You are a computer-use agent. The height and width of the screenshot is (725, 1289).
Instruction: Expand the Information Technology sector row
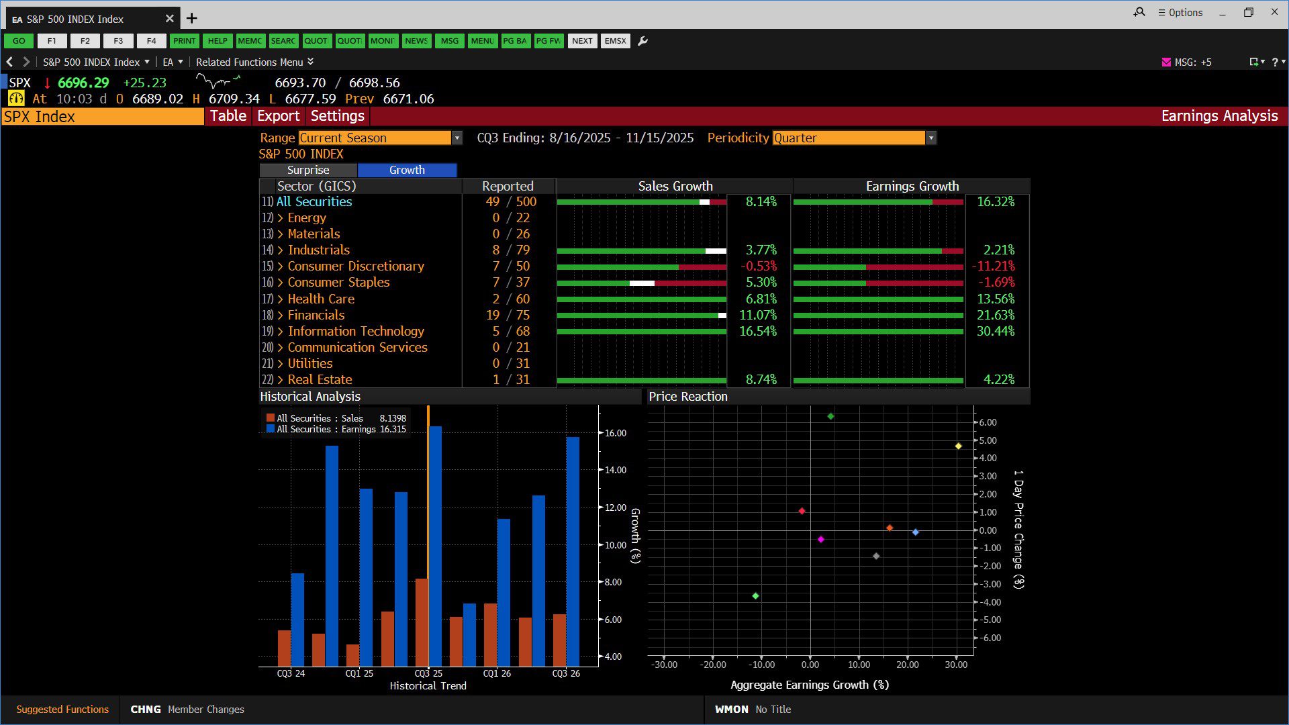(x=280, y=331)
